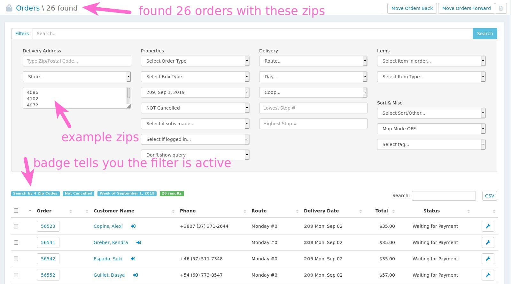Viewport: 511px width, 284px height.
Task: Open wrench menu for order 56542
Action: point(488,259)
